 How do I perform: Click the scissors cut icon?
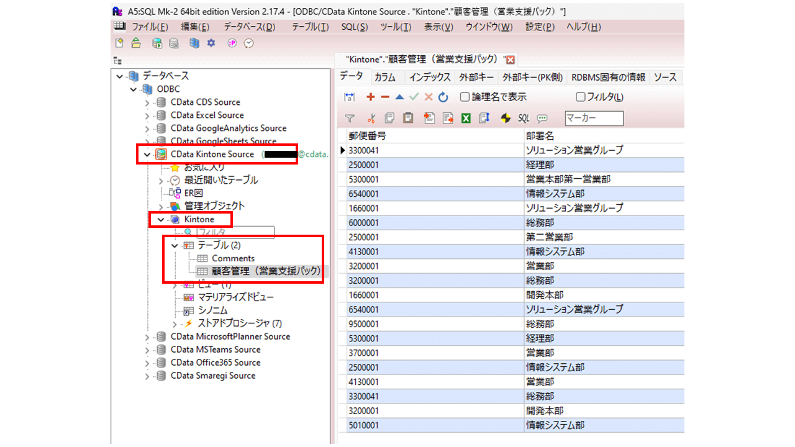371,118
